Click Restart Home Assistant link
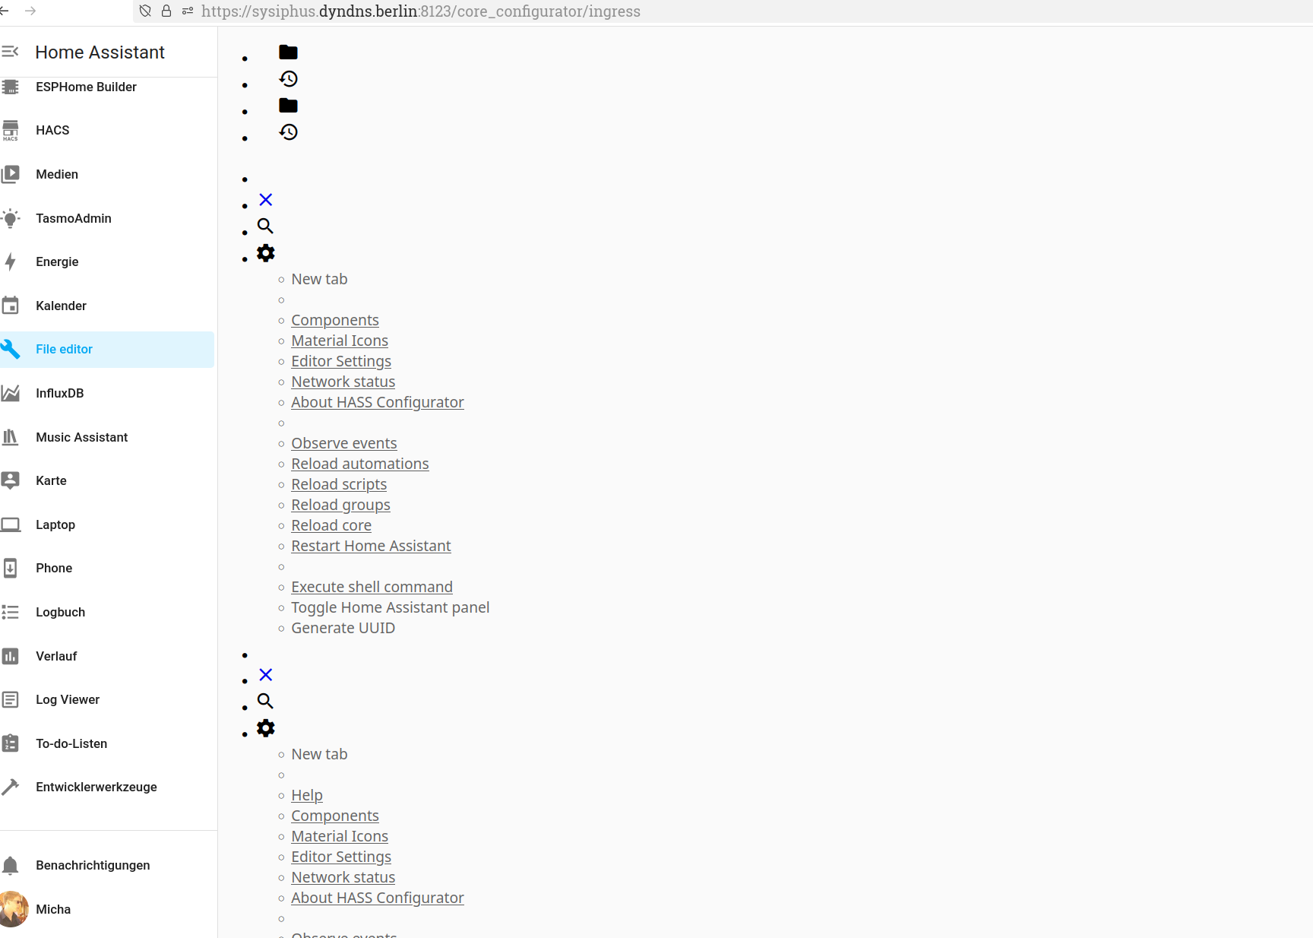Image resolution: width=1313 pixels, height=938 pixels. click(371, 546)
